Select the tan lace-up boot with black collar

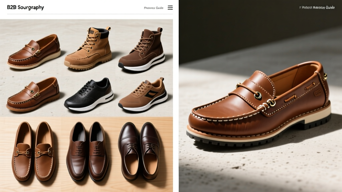click(x=88, y=48)
